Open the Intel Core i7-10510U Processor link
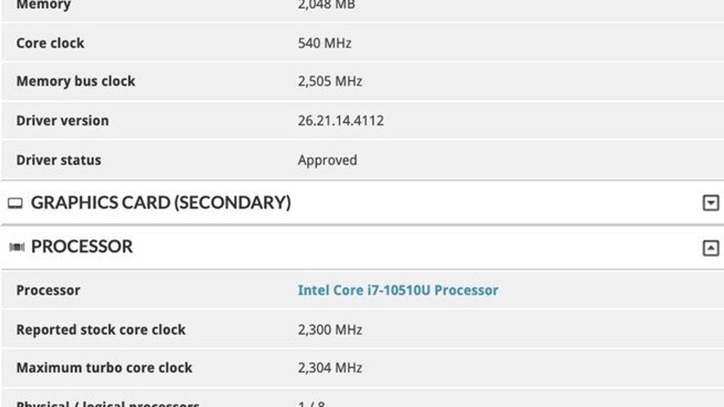 click(x=398, y=290)
